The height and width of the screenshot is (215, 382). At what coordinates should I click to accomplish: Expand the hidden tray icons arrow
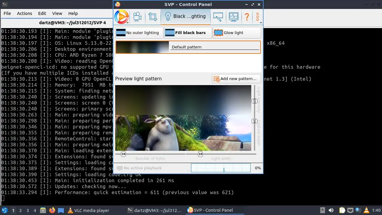coord(322,210)
